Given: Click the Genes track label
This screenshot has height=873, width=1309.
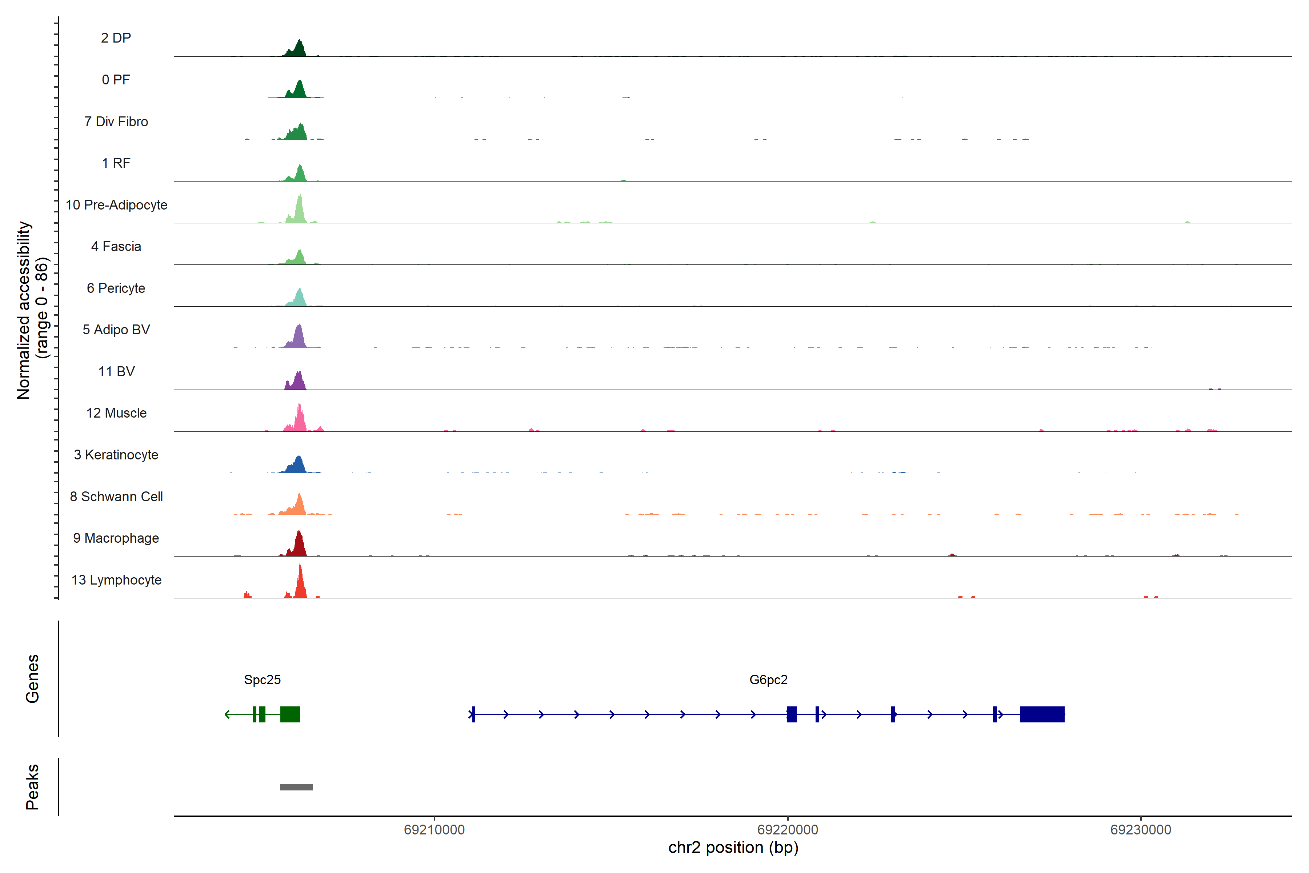Looking at the screenshot, I should click(32, 679).
